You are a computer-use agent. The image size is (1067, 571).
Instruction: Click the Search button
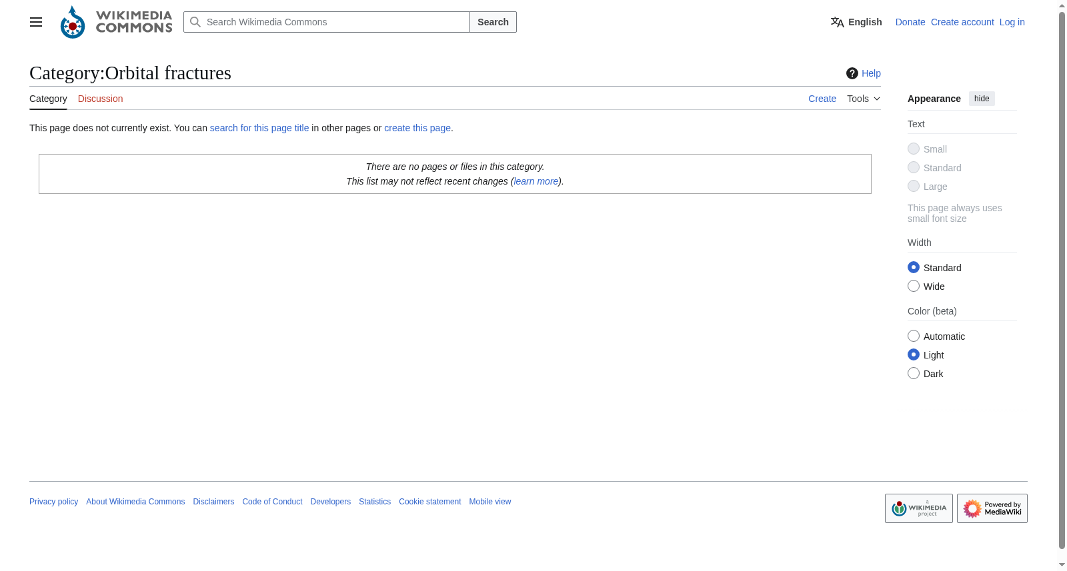pyautogui.click(x=493, y=22)
